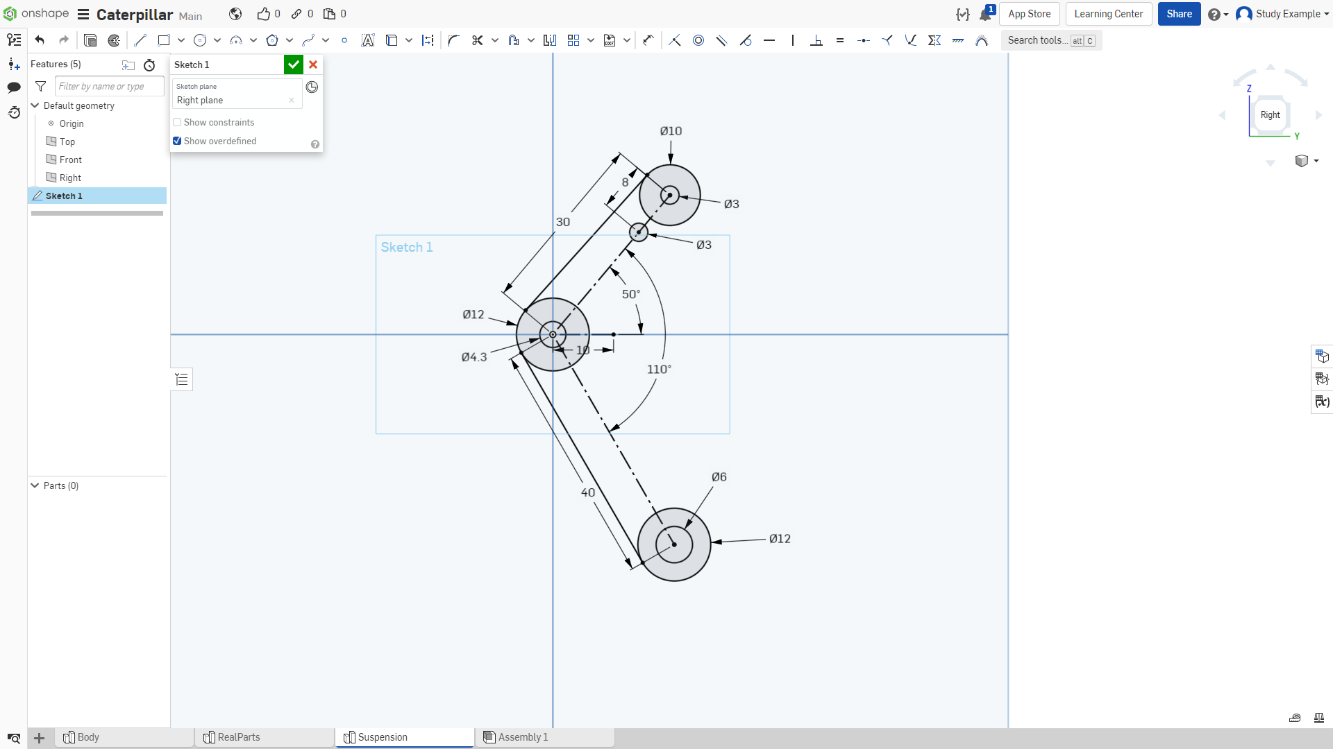
Task: Open the Learning Center link
Action: (x=1109, y=14)
